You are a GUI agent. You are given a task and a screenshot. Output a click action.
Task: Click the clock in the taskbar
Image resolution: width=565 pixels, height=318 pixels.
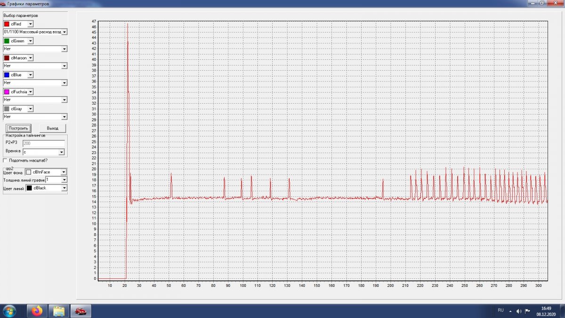pos(546,311)
